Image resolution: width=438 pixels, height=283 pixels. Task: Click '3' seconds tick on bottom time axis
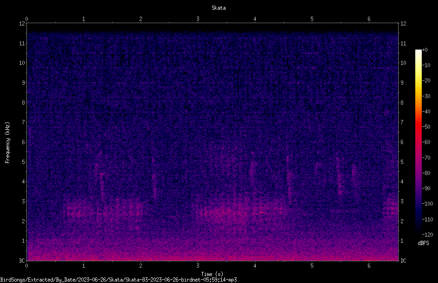coord(198,266)
